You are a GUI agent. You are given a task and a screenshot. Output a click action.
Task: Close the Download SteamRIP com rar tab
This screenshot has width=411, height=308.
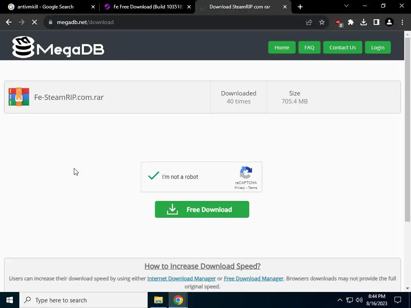[285, 7]
